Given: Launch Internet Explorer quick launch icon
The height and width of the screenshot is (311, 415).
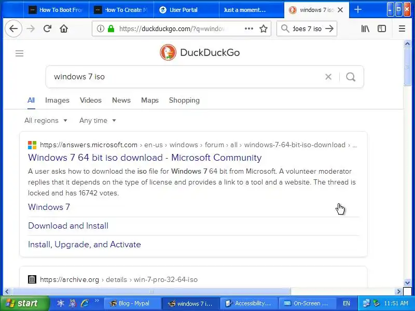Looking at the screenshot, I should [85, 303].
